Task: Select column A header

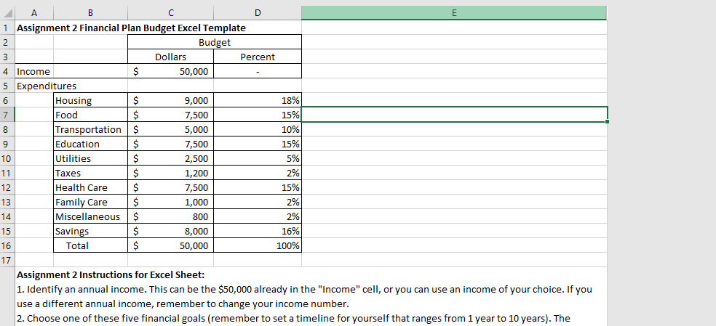Action: tap(34, 13)
